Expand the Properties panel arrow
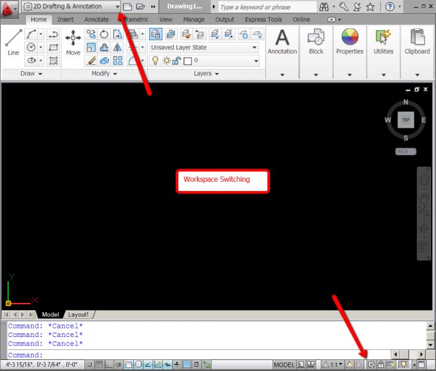436x371 pixels. (x=350, y=75)
